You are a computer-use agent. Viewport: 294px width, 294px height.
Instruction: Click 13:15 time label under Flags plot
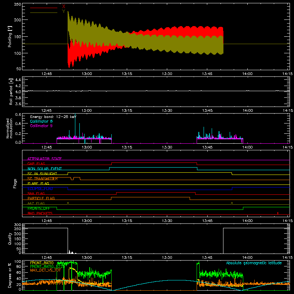127,221
